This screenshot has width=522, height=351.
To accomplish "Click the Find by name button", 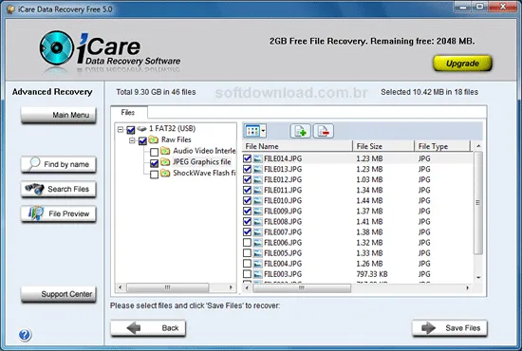I will tap(59, 164).
